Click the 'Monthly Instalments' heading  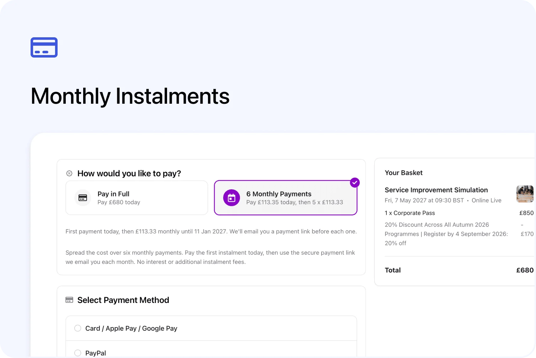coord(130,96)
